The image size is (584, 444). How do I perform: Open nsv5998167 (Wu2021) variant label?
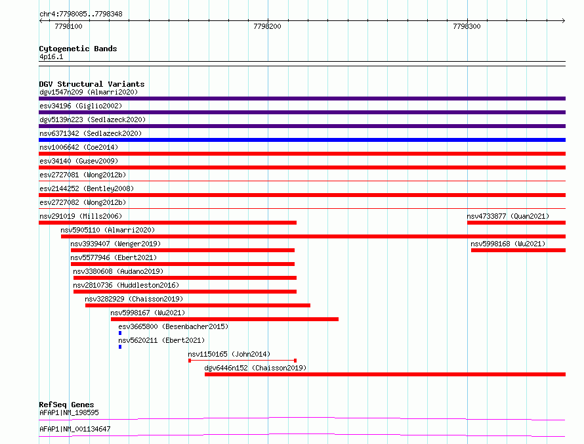pos(148,313)
